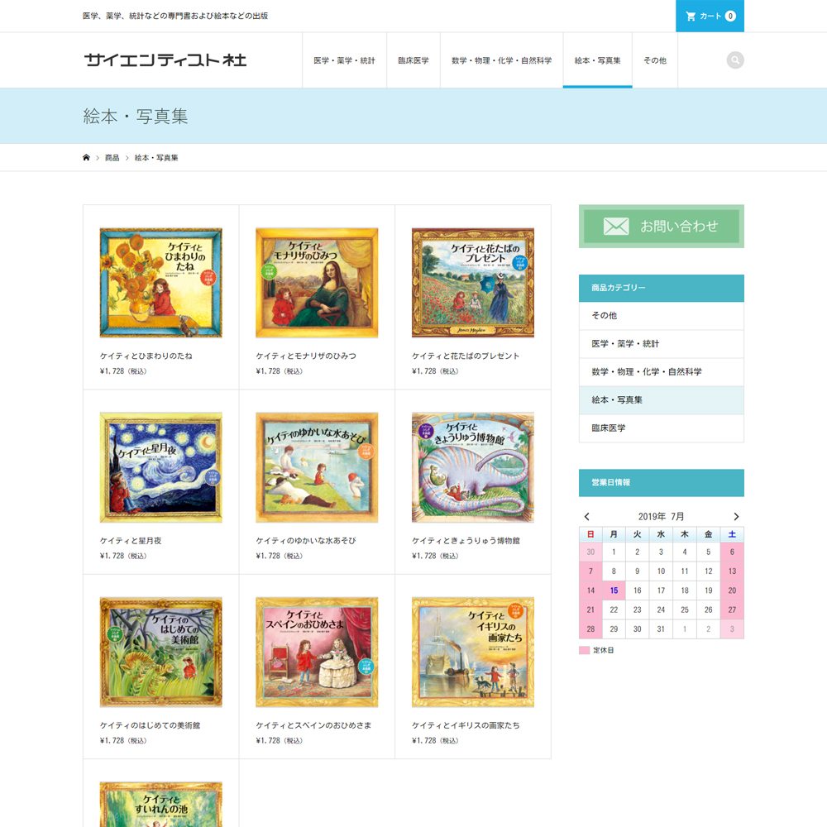Open ケイティと星月夜 book cover image

click(160, 467)
